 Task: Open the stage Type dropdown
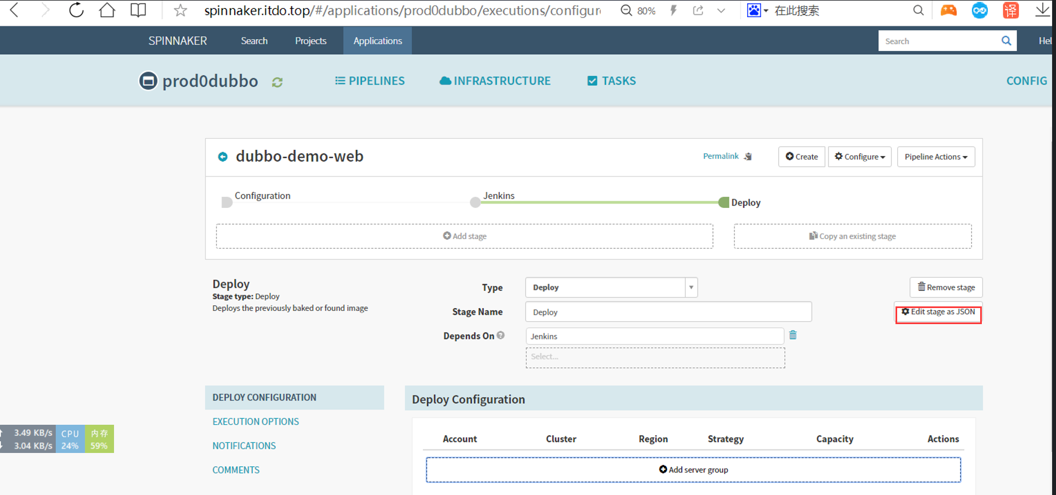[611, 288]
